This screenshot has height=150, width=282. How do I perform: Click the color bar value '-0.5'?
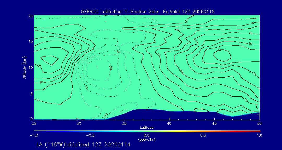click(x=90, y=135)
